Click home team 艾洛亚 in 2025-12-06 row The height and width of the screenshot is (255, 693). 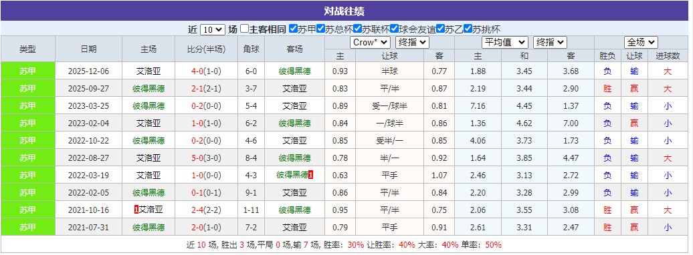148,71
